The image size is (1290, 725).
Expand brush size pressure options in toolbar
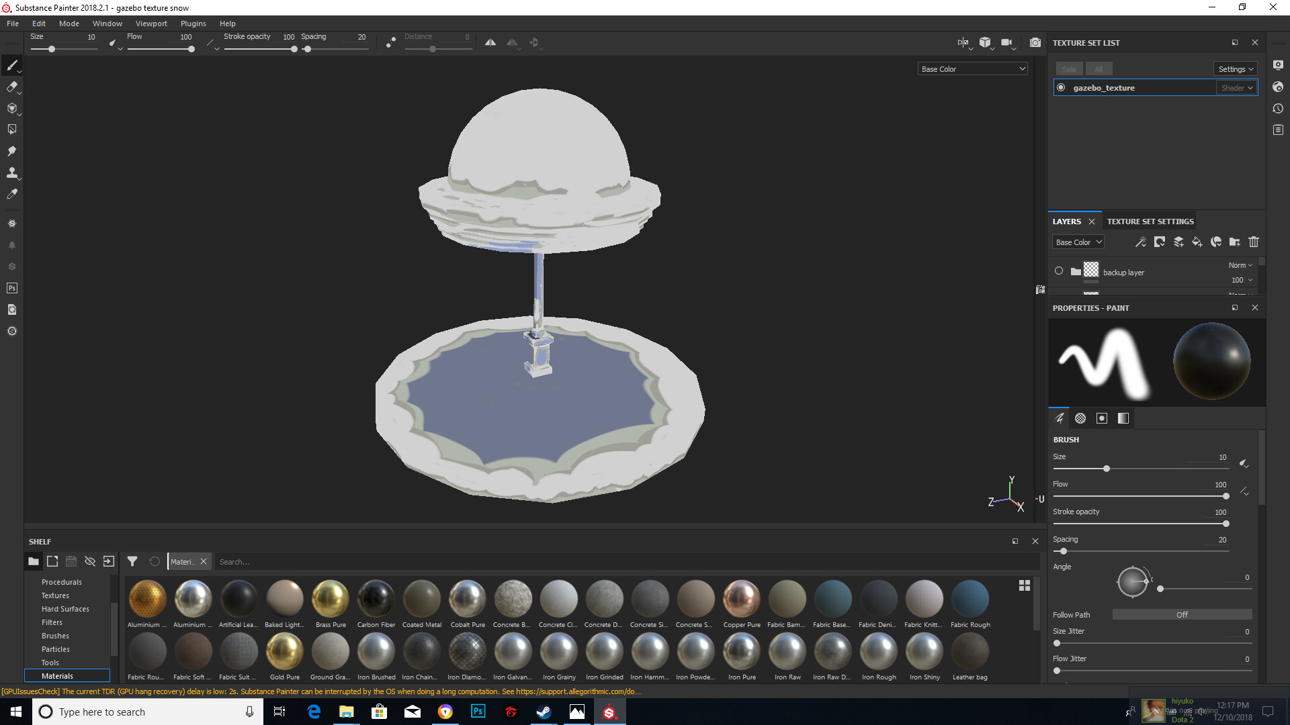tap(114, 44)
